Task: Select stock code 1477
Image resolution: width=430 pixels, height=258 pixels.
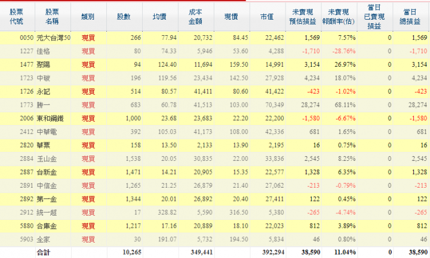Action: coord(27,64)
